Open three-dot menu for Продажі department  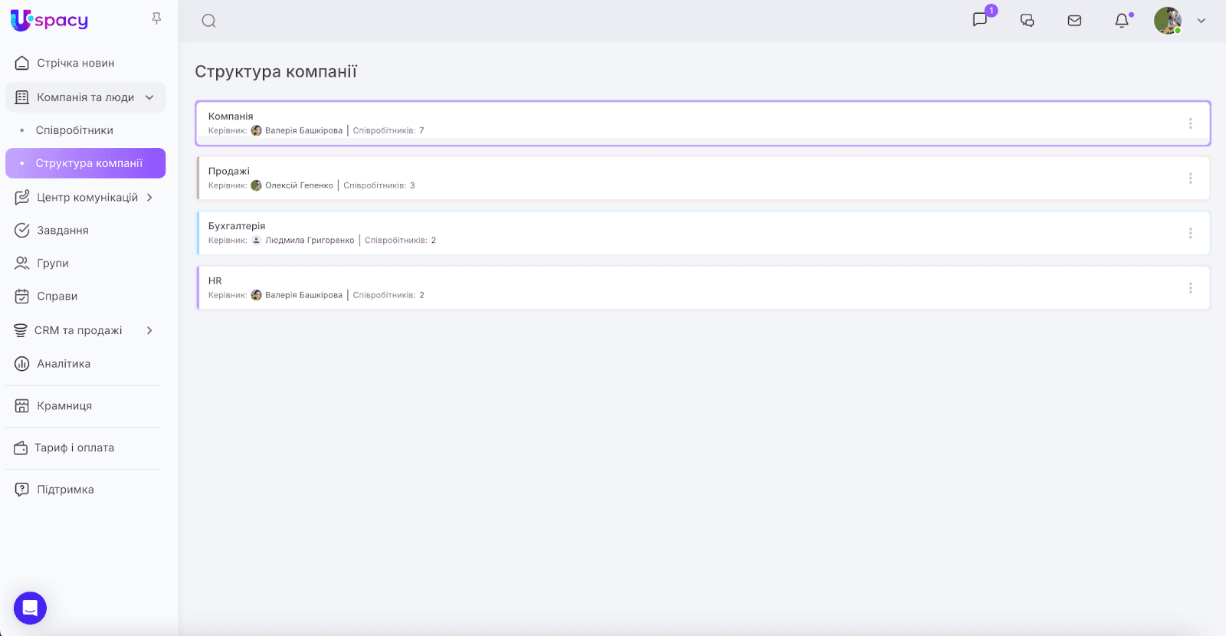coord(1190,179)
